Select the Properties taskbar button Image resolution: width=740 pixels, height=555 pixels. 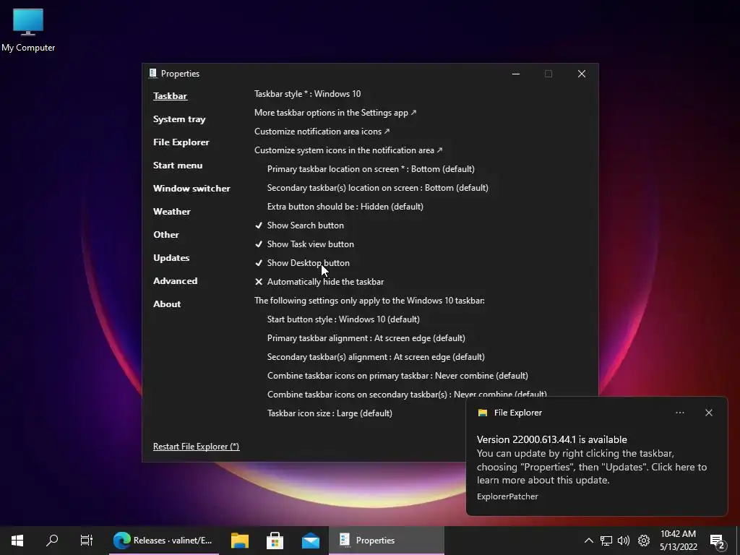[387, 541]
